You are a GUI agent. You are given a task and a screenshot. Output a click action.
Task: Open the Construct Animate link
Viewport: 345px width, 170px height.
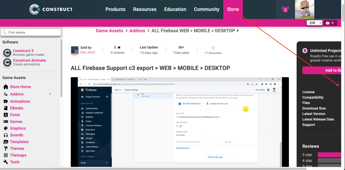pyautogui.click(x=29, y=60)
